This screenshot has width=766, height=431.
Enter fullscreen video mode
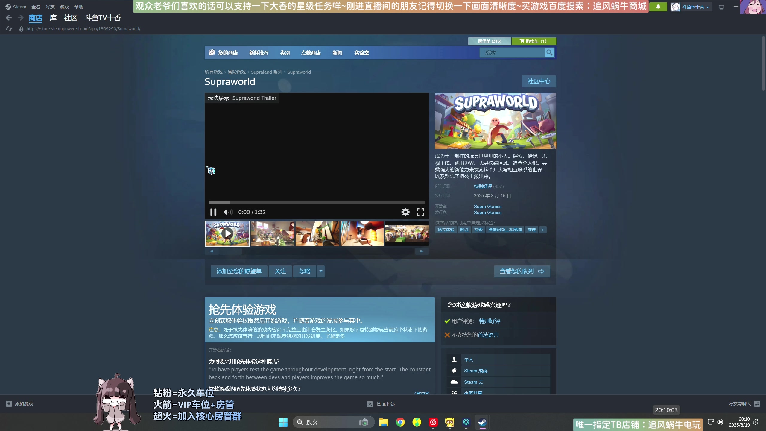point(420,212)
